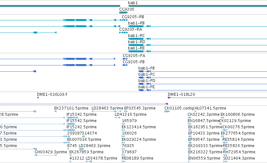Click the bab1-RE exon block
The height and width of the screenshot is (163, 267).
[136, 51]
